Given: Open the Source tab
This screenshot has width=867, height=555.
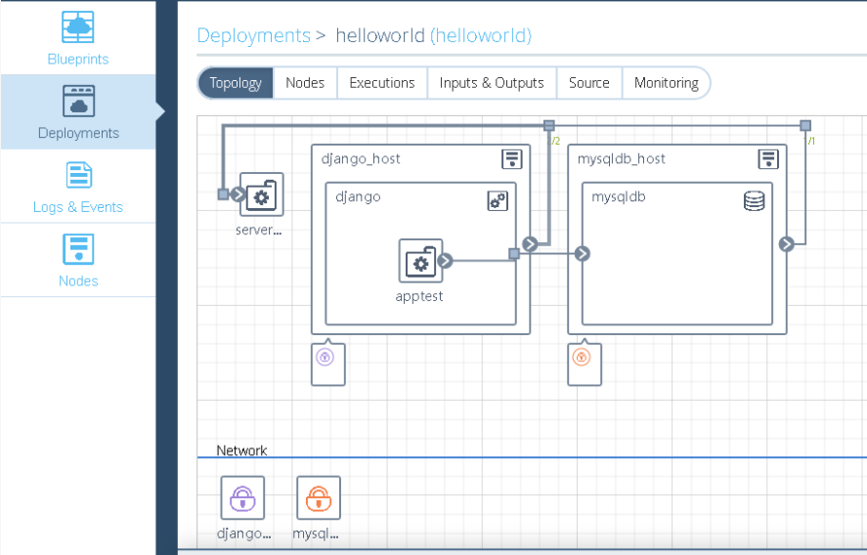Looking at the screenshot, I should (589, 83).
